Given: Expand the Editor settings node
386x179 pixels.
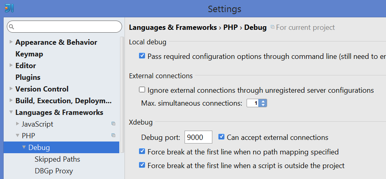Looking at the screenshot, I should coord(11,66).
